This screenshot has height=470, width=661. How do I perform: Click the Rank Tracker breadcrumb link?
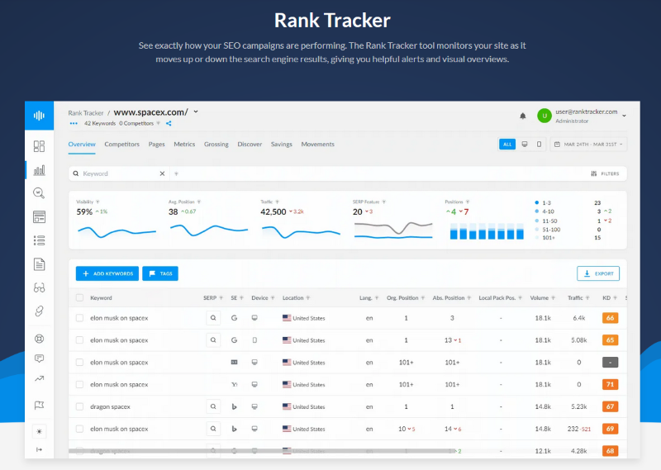click(86, 113)
